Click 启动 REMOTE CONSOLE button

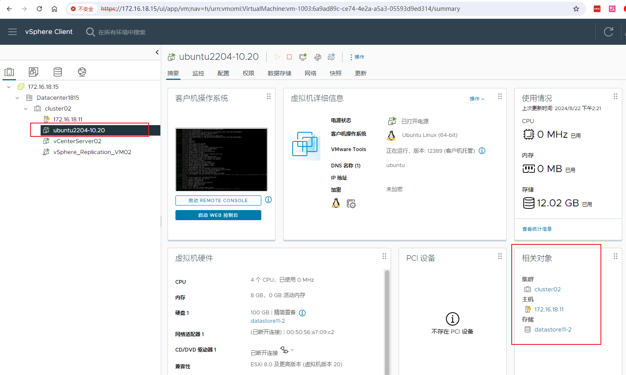(x=218, y=200)
